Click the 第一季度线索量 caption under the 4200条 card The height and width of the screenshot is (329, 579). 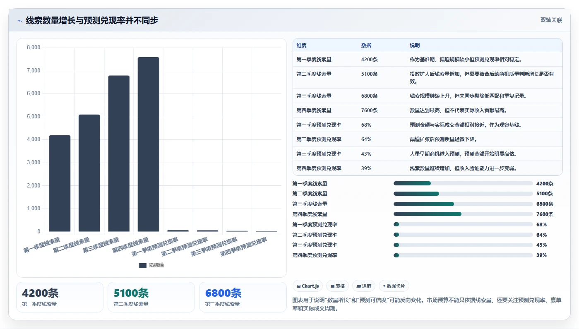click(x=39, y=304)
